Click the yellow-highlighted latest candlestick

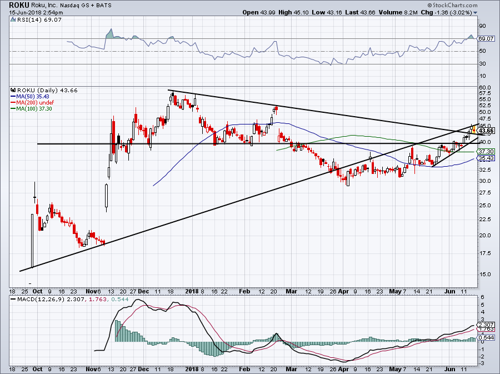click(x=474, y=129)
